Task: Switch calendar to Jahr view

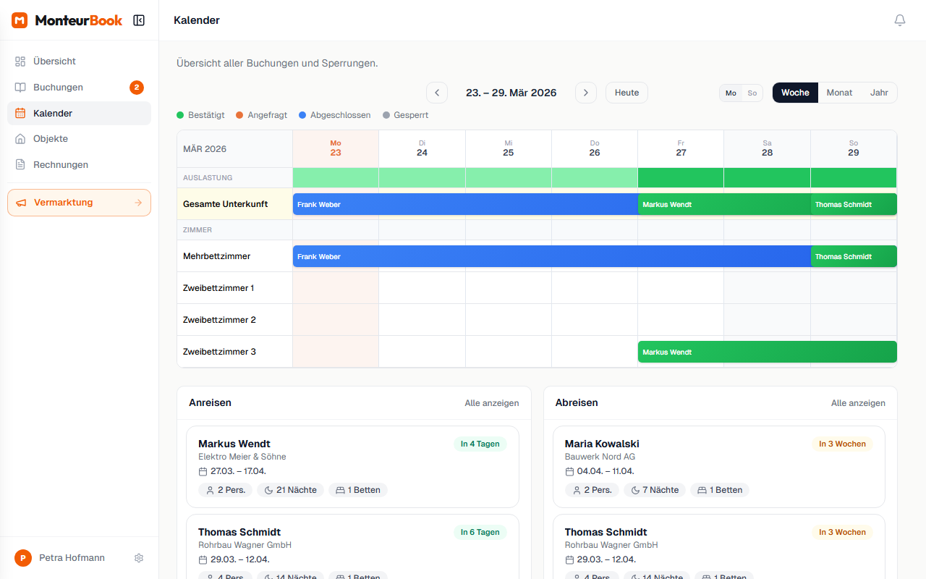Action: tap(879, 93)
